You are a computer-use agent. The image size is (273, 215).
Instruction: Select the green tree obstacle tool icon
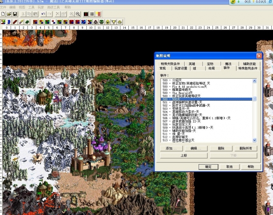(x=27, y=22)
